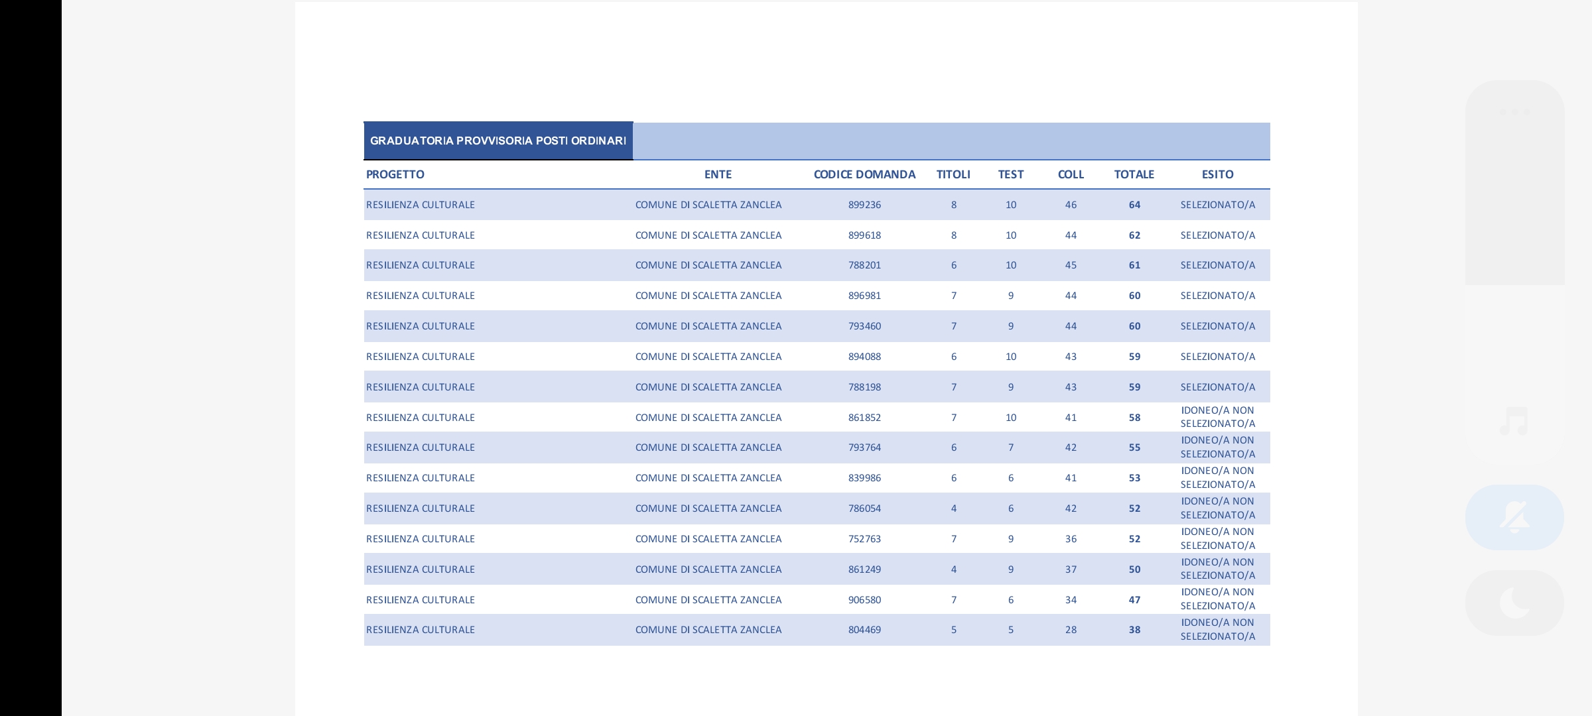Viewport: 1592px width, 716px height.
Task: Click total score 64 in first row
Action: tap(1134, 205)
